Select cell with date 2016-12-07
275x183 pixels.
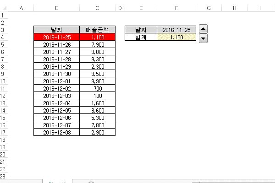57,125
